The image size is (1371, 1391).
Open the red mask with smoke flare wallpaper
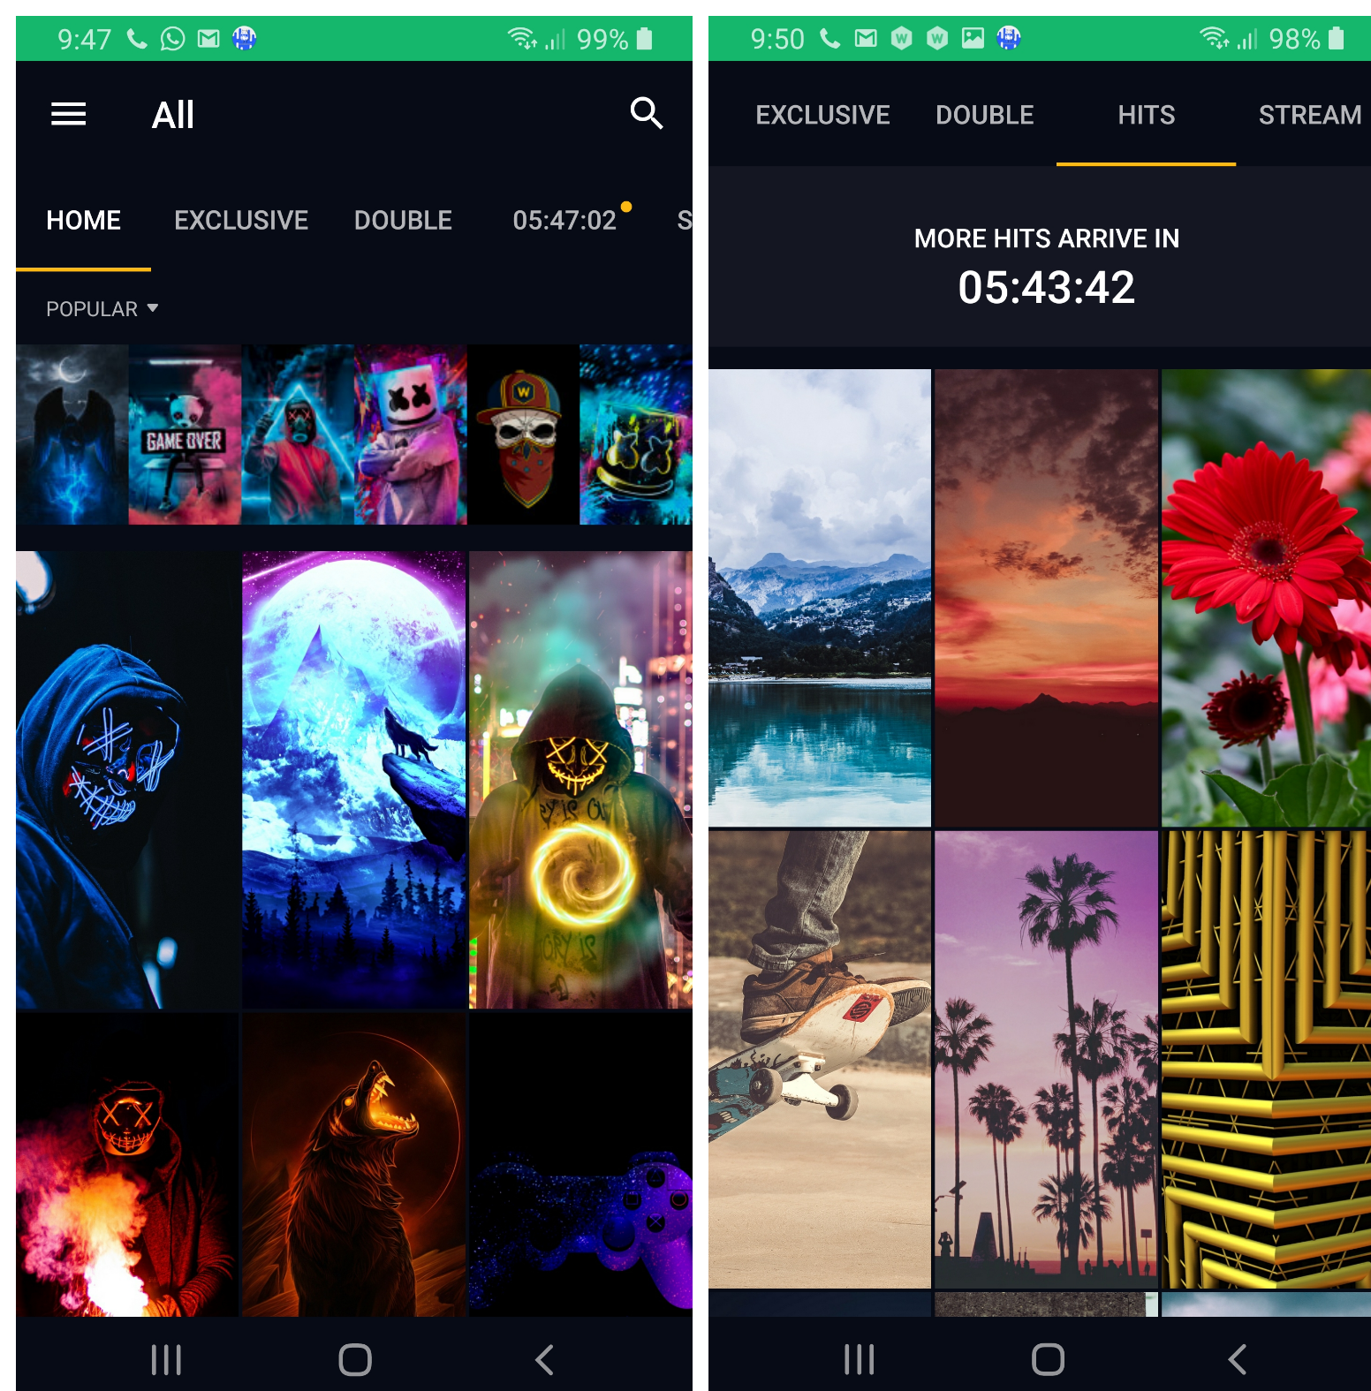click(x=127, y=1165)
